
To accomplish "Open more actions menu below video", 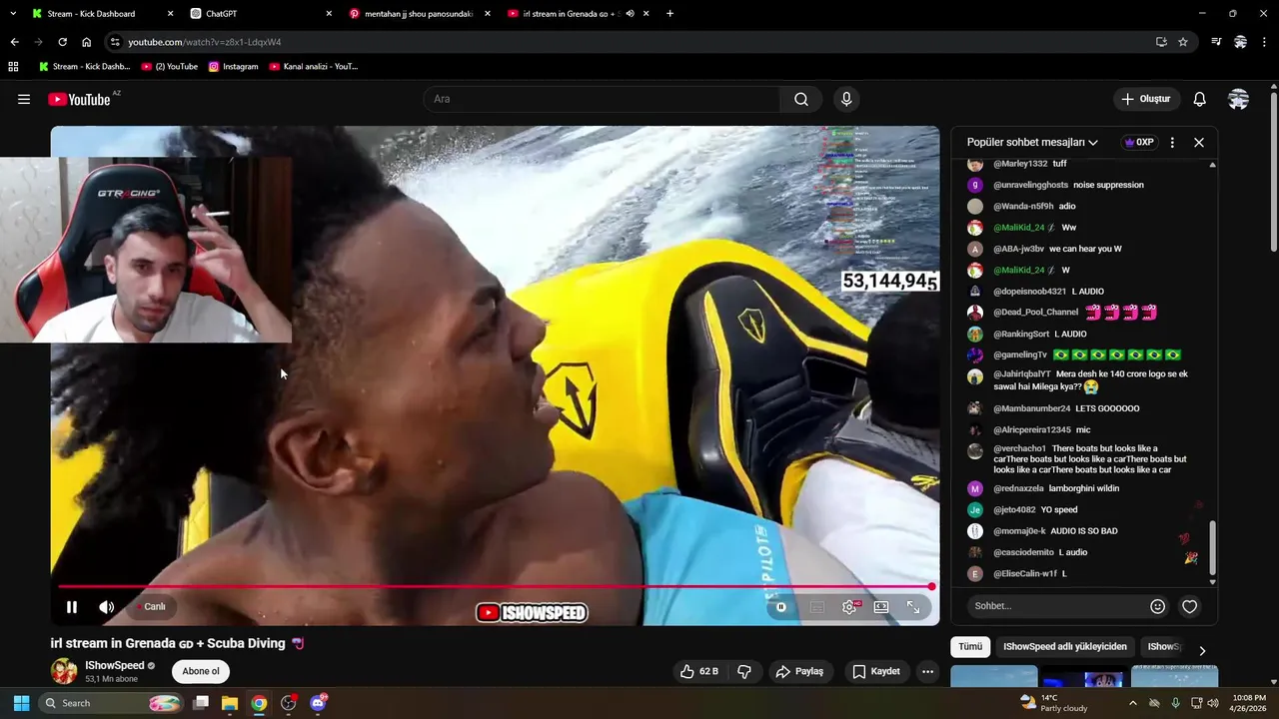I will click(927, 671).
